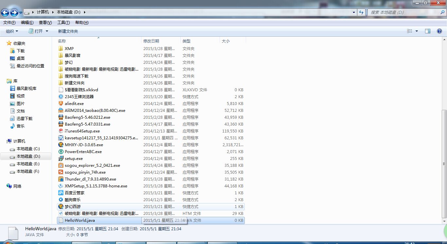Select the kavsetup installer icon
The image size is (447, 244).
(61, 138)
